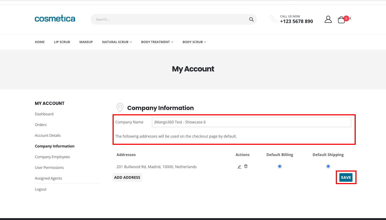Open Company Employees in sidebar
This screenshot has width=386, height=220.
click(52, 157)
